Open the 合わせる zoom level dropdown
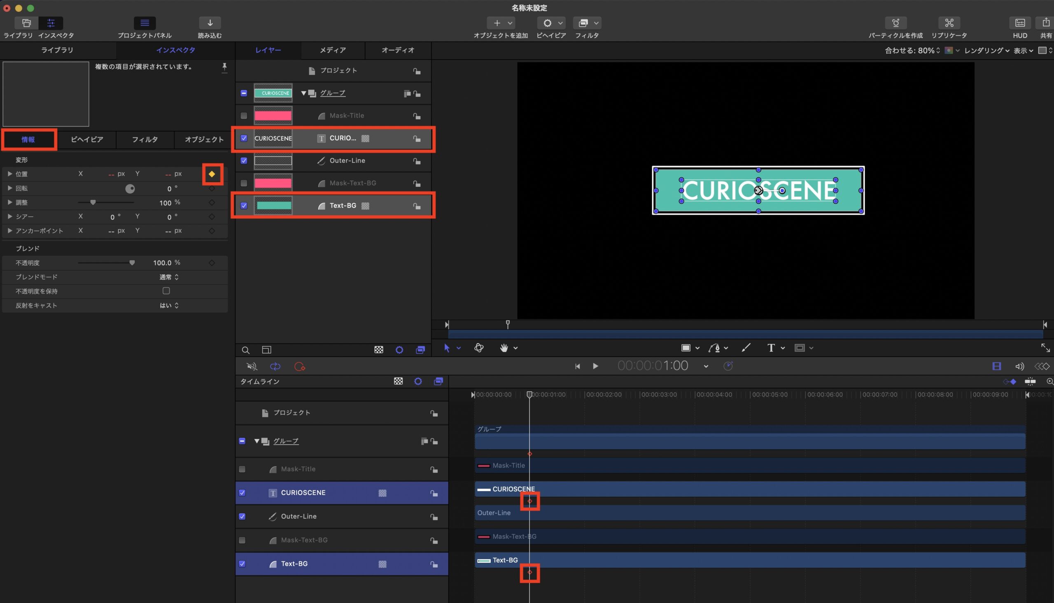Screen dimensions: 1054x603 click(912, 51)
